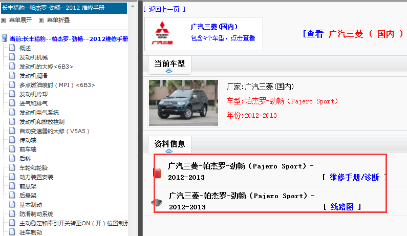The height and width of the screenshot is (236, 407).
Task: Click text 年份:2012-2013
Action: pos(251,115)
